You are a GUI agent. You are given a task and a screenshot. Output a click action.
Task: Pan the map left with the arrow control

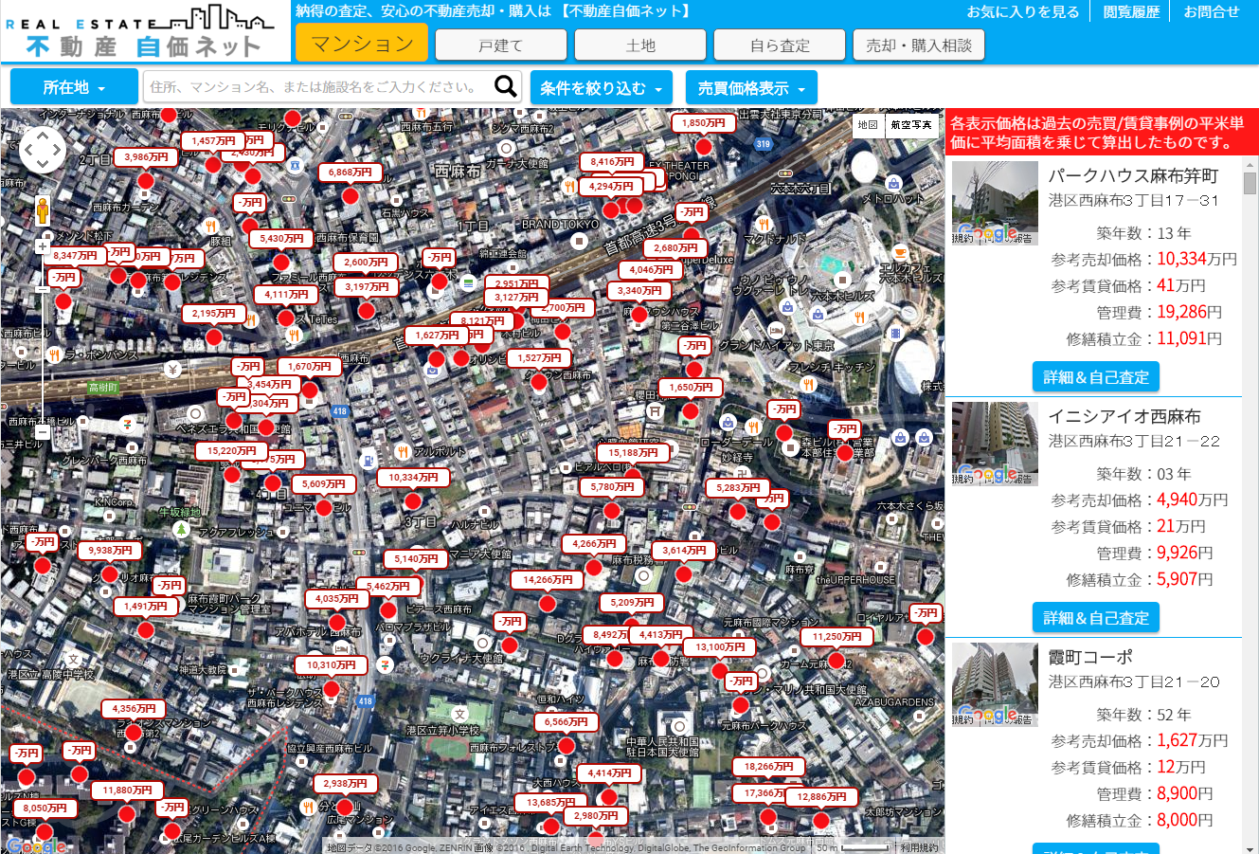27,149
